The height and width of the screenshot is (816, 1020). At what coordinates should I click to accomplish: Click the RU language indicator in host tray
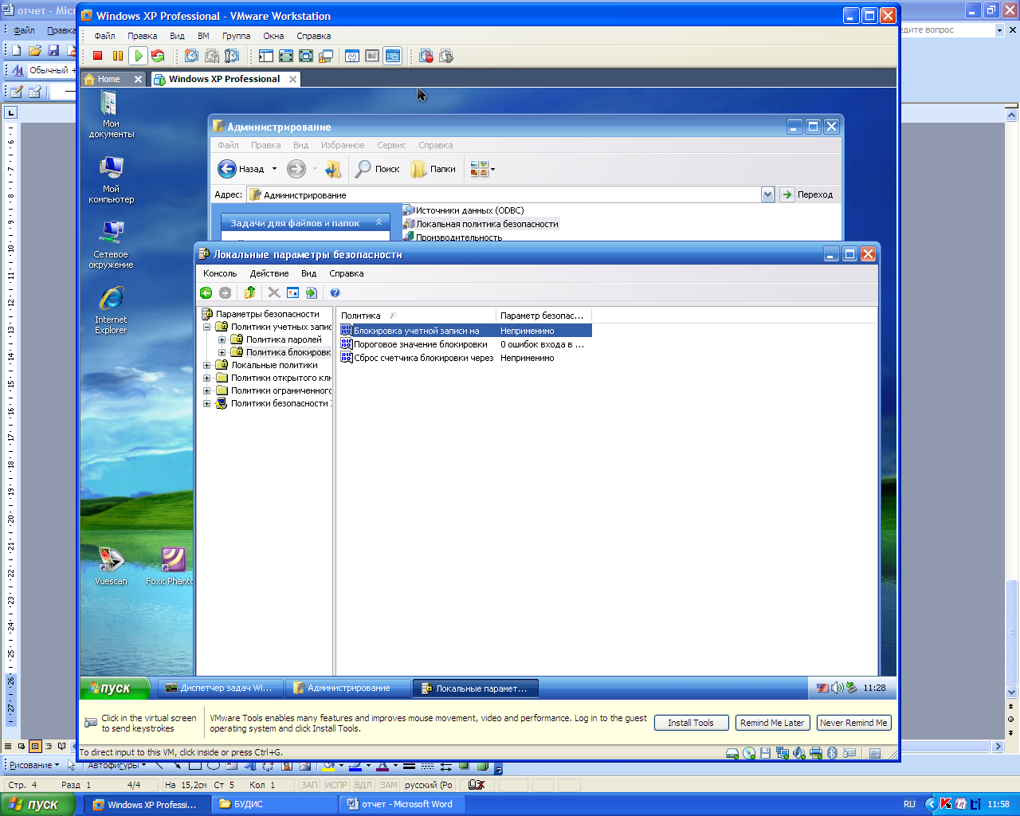pyautogui.click(x=909, y=804)
